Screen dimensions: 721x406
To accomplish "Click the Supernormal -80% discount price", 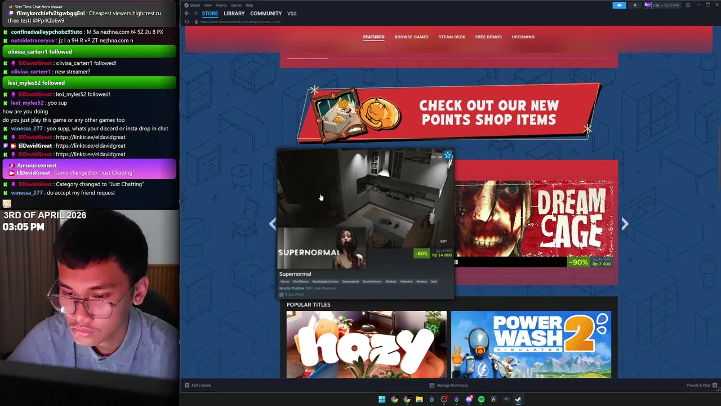I will click(x=433, y=254).
